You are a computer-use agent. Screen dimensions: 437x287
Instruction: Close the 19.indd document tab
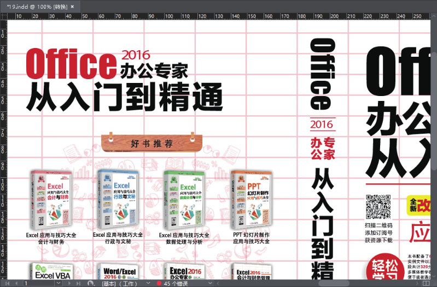coord(72,7)
